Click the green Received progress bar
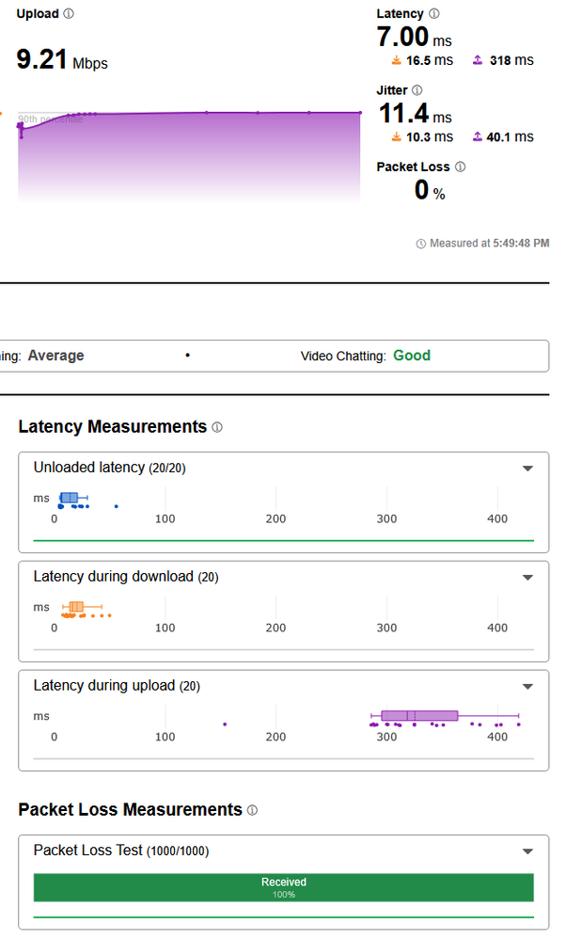 point(283,887)
